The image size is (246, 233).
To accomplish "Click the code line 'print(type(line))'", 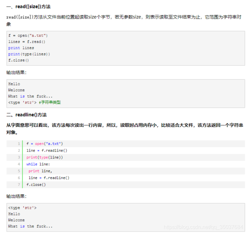I will pos(44,158).
